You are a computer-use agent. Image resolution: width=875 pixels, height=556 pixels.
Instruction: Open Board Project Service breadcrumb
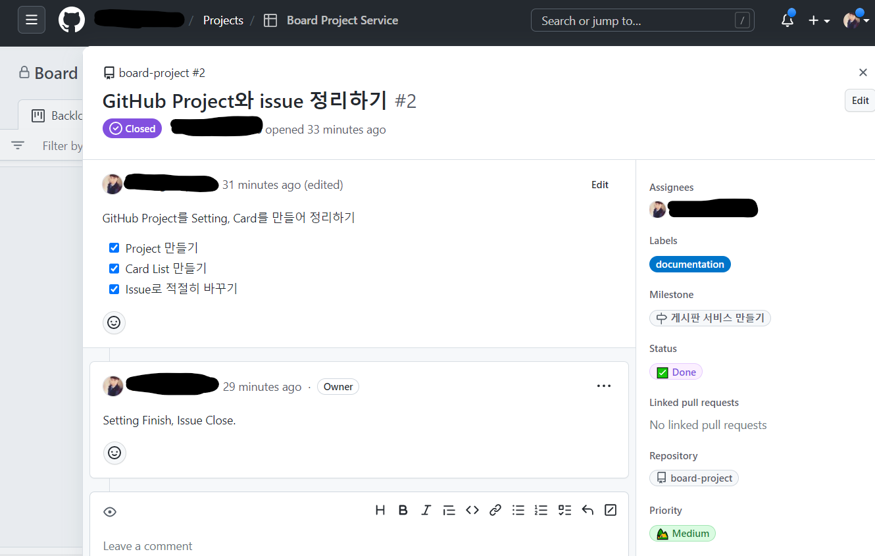(342, 20)
